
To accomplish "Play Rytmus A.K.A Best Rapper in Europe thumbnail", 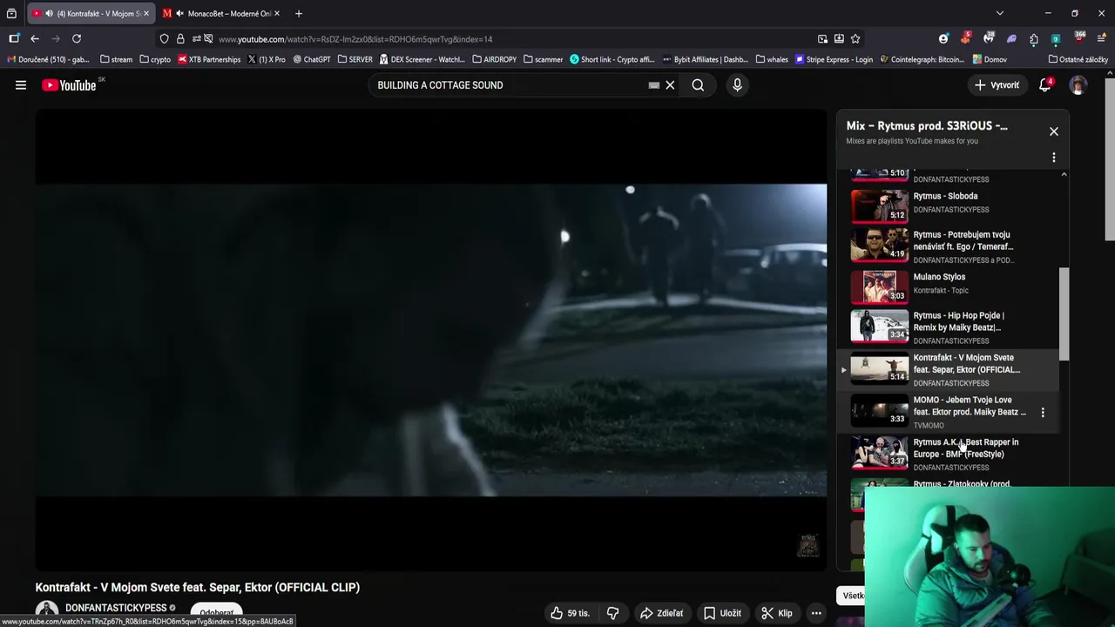I will 879,451.
